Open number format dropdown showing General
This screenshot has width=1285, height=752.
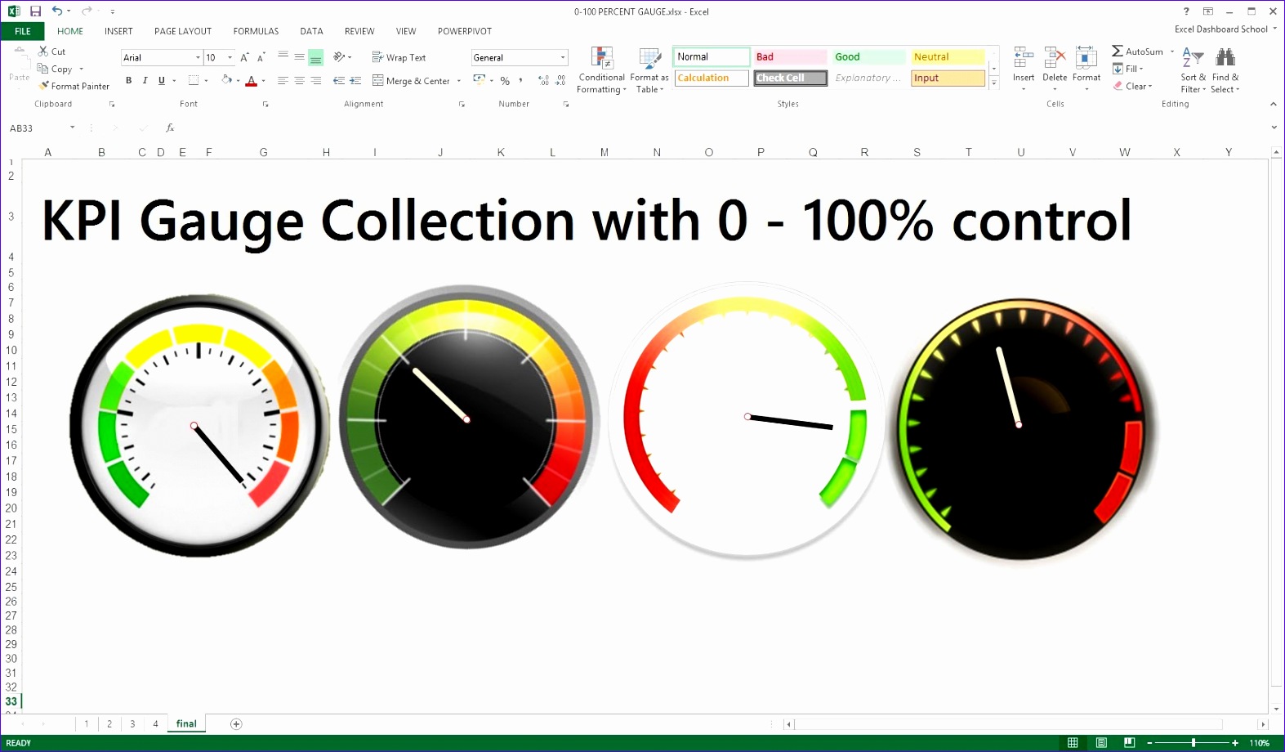coord(563,57)
